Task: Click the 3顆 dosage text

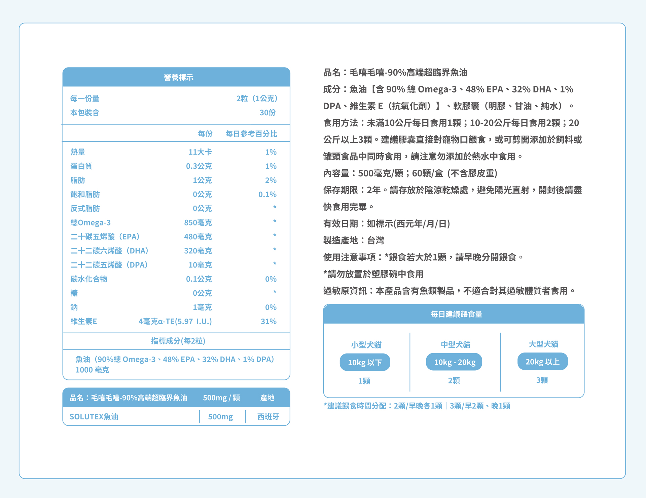Action: pos(542,380)
